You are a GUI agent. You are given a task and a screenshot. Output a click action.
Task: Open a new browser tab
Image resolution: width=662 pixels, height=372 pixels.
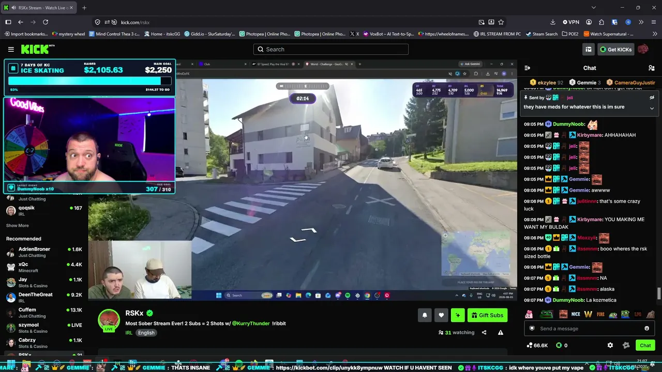click(84, 8)
